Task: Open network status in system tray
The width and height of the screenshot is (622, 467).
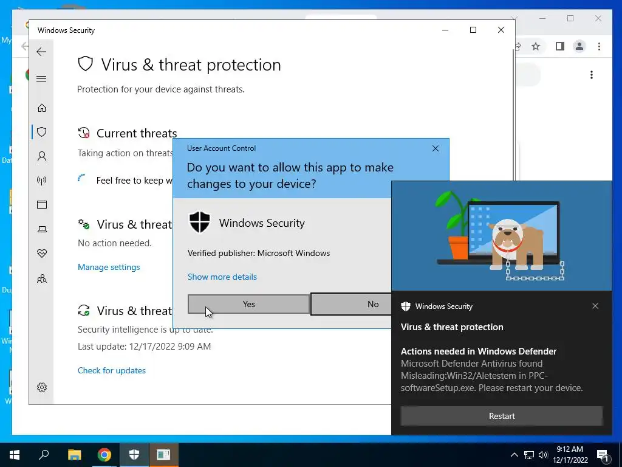Action: pyautogui.click(x=529, y=455)
